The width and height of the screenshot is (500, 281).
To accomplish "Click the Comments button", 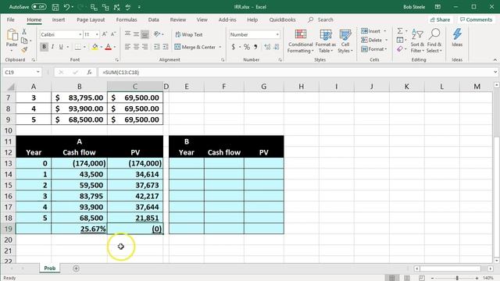I will point(476,20).
